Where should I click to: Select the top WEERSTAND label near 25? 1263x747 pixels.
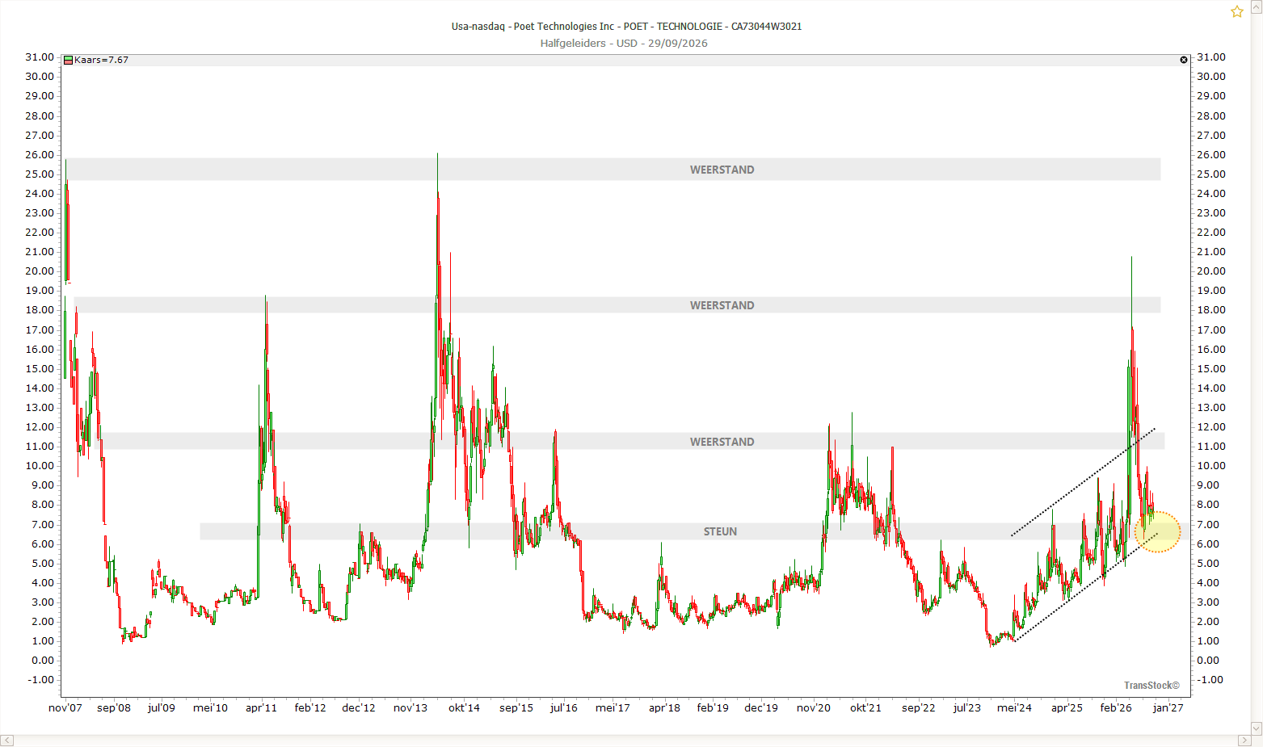click(x=722, y=170)
